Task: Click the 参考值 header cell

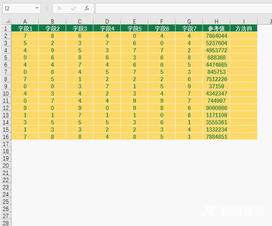Action: (x=216, y=28)
